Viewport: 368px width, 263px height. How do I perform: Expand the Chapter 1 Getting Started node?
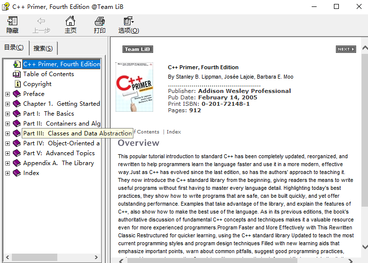click(x=7, y=104)
